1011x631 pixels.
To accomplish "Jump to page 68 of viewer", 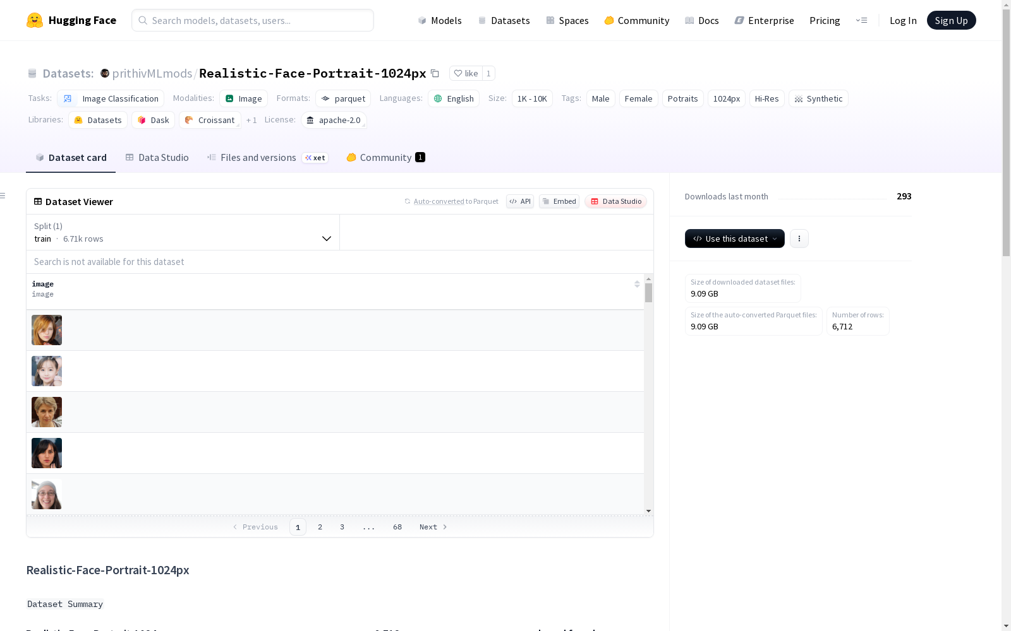I will 397,527.
